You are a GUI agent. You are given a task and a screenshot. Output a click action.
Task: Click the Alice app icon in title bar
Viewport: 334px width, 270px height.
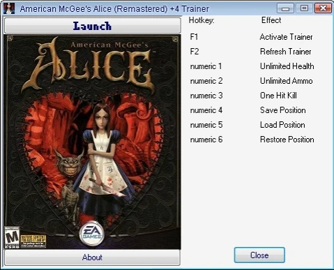(x=9, y=8)
